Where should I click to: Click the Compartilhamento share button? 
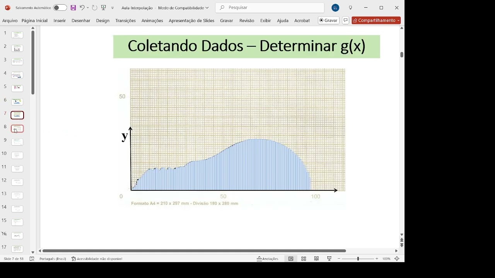[376, 20]
